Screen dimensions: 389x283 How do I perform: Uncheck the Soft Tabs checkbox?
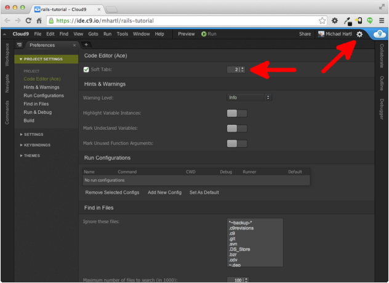click(x=86, y=70)
